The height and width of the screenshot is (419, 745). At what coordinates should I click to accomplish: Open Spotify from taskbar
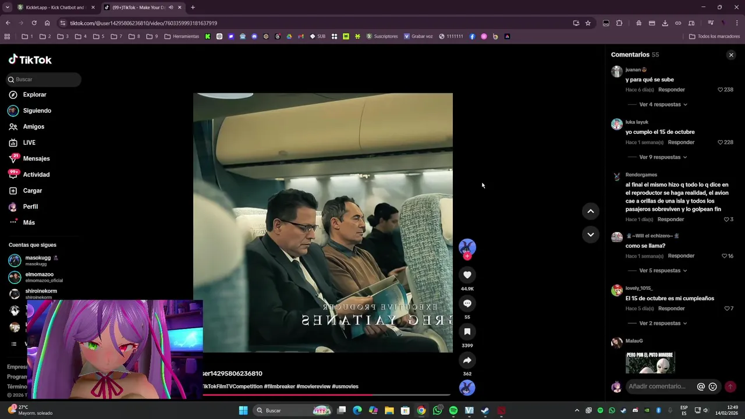click(x=453, y=410)
